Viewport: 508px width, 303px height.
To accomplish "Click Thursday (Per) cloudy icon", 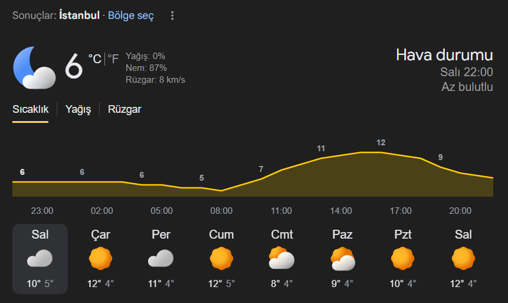I will pos(160,259).
